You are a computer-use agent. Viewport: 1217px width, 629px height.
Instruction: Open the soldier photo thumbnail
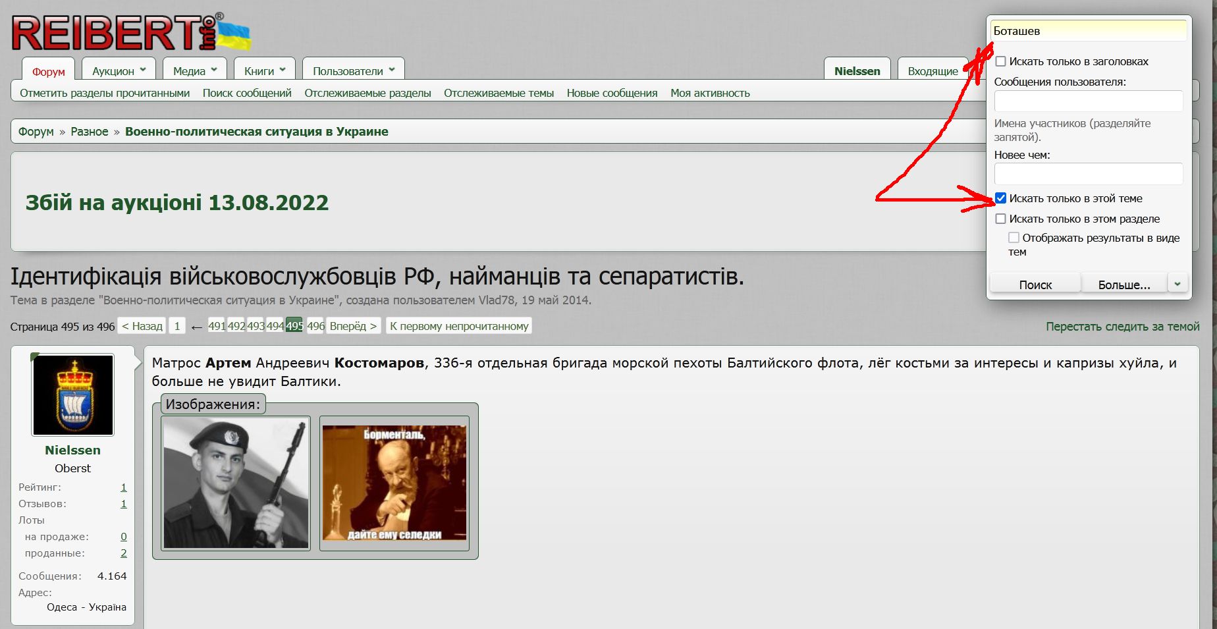236,483
